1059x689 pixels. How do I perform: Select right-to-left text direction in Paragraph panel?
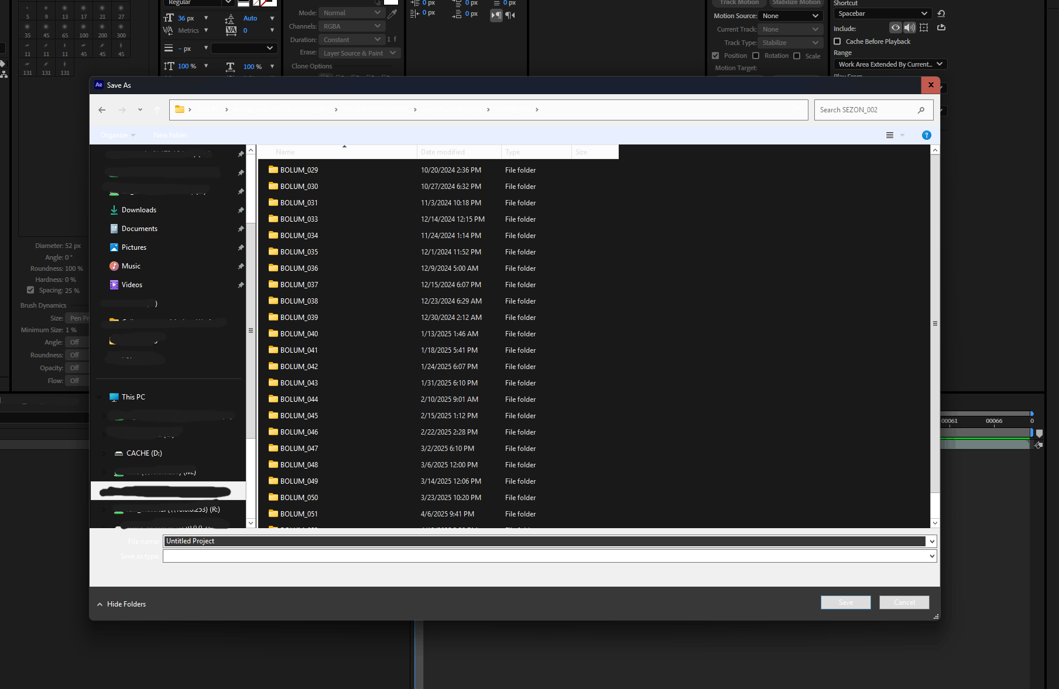pyautogui.click(x=510, y=15)
